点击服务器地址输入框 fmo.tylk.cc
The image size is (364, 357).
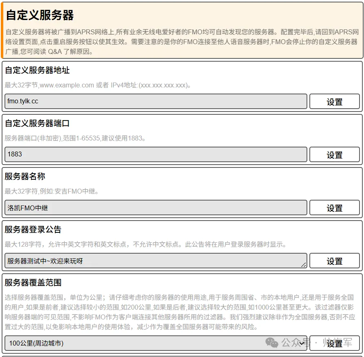click(155, 101)
